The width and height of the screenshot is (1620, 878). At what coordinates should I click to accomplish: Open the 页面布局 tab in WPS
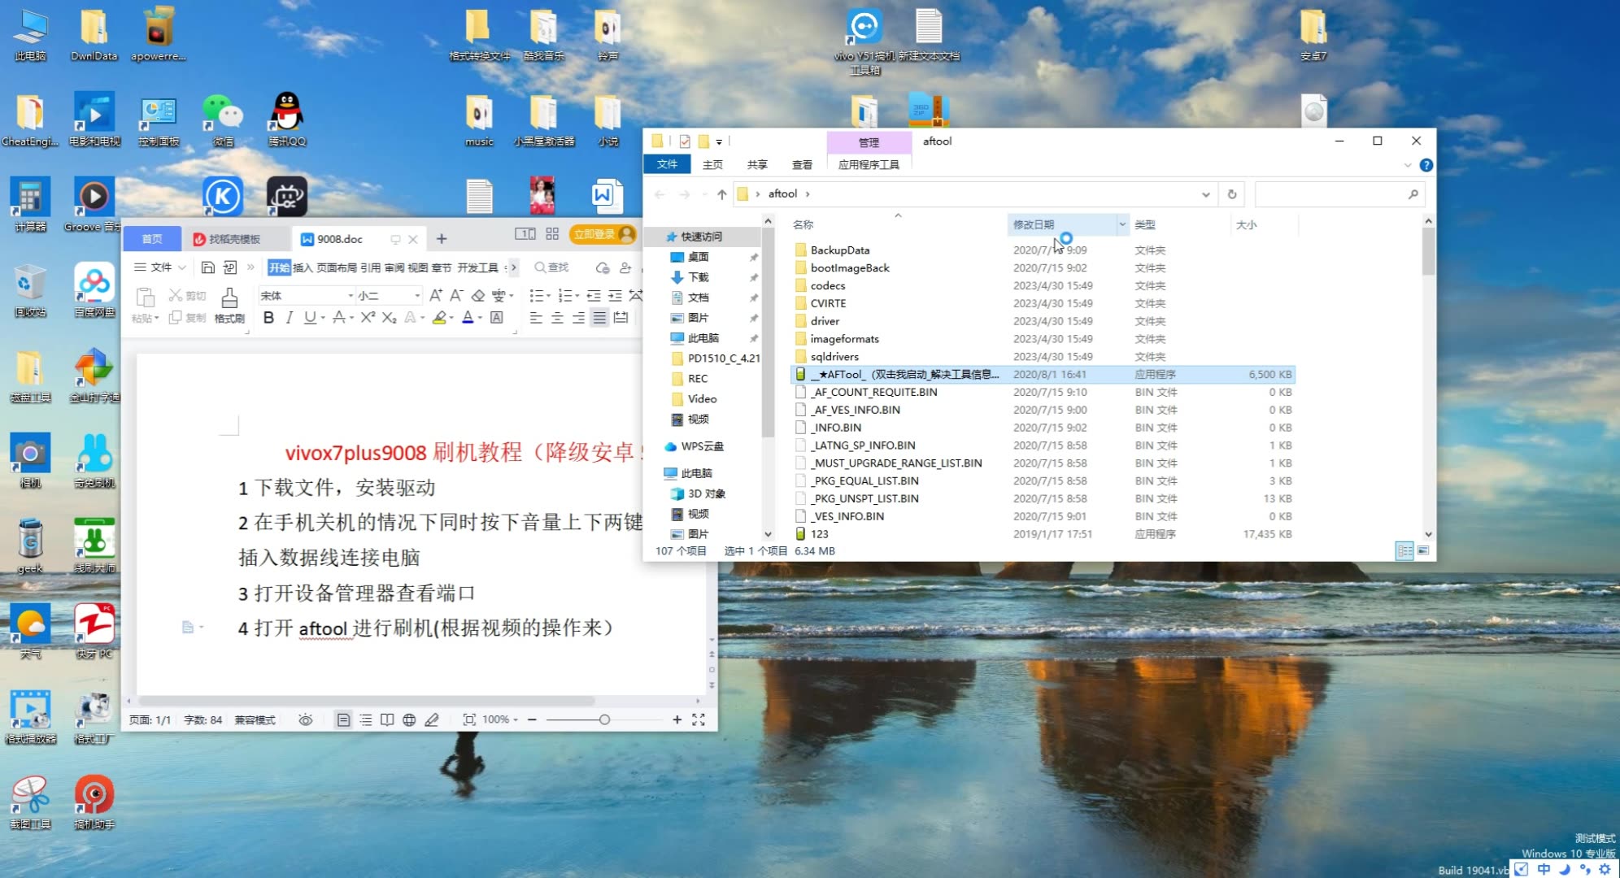(337, 267)
